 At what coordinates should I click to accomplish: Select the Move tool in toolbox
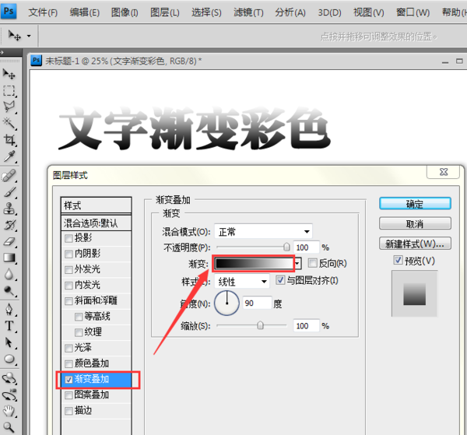[9, 74]
